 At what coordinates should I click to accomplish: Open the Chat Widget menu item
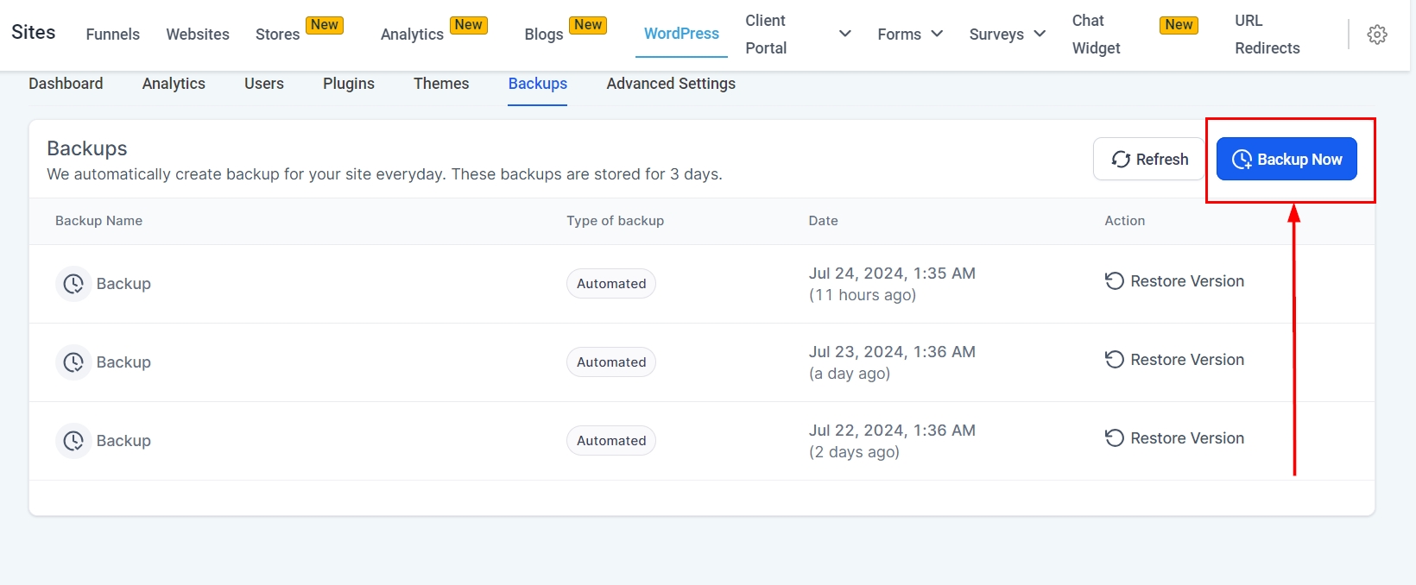pos(1096,35)
